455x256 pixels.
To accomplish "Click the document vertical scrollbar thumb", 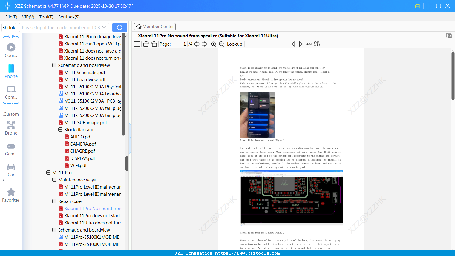I will tap(453, 76).
